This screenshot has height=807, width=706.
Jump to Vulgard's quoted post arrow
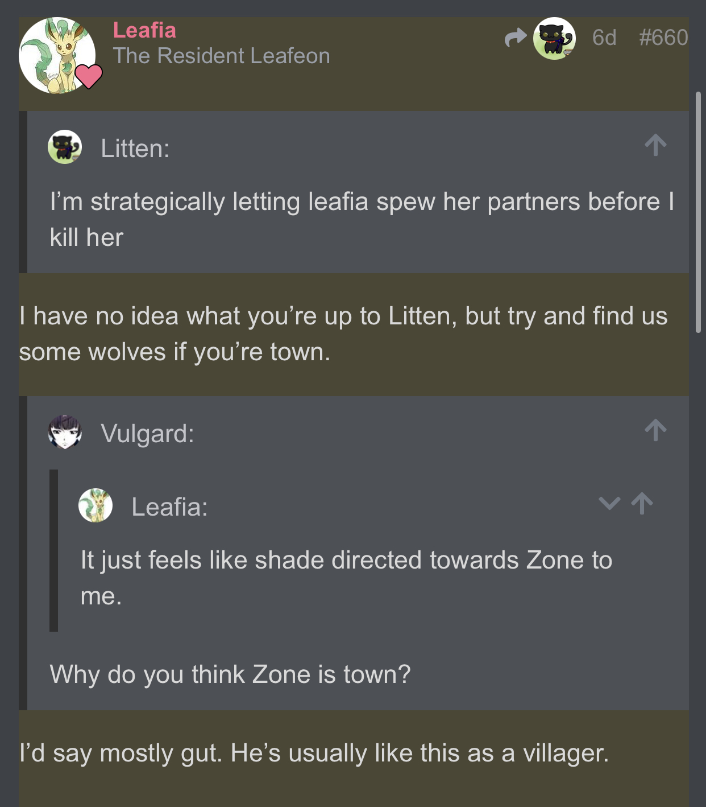pyautogui.click(x=655, y=430)
